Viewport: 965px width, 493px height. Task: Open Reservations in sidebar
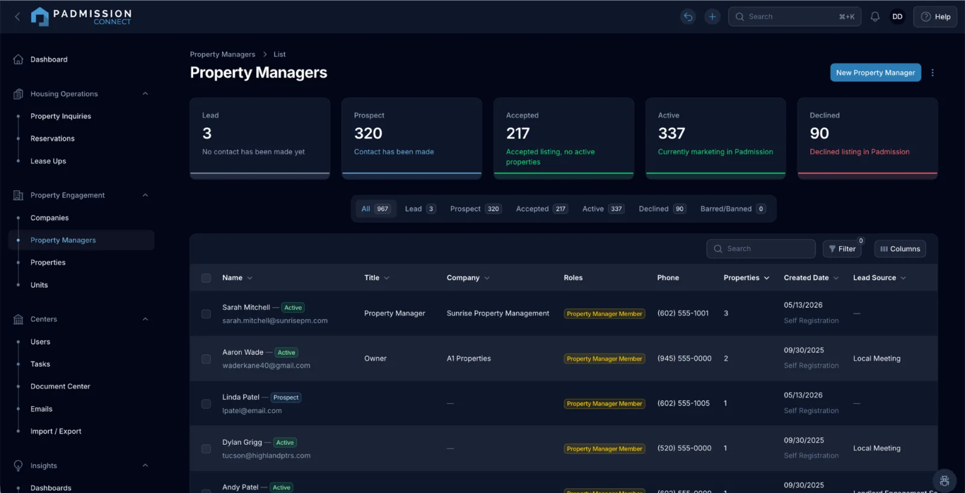click(52, 139)
